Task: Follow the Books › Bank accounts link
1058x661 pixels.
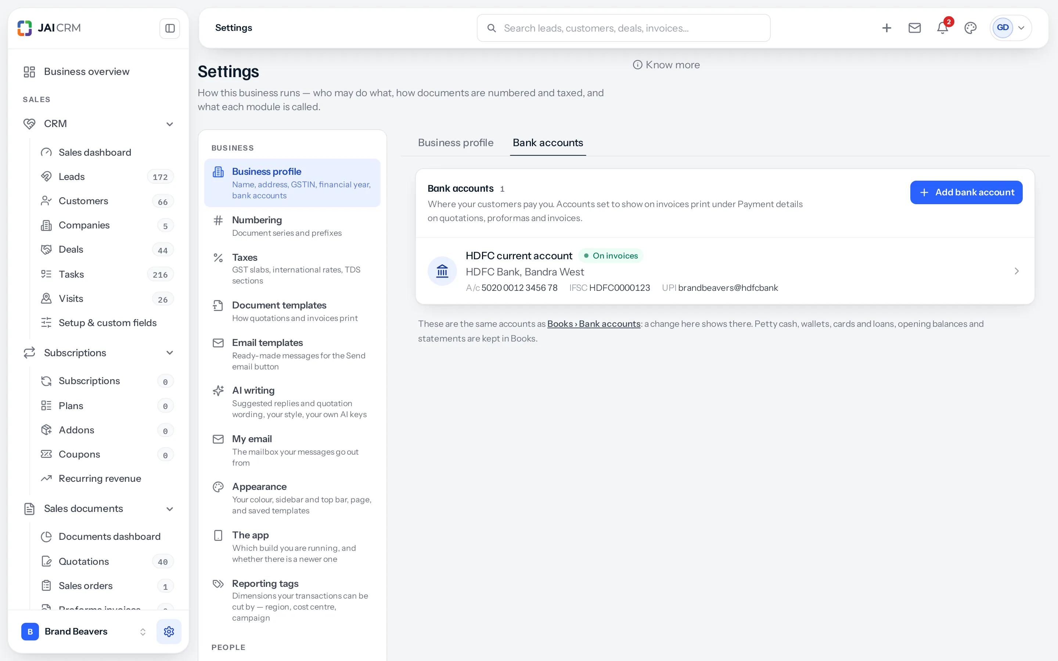Action: [594, 324]
